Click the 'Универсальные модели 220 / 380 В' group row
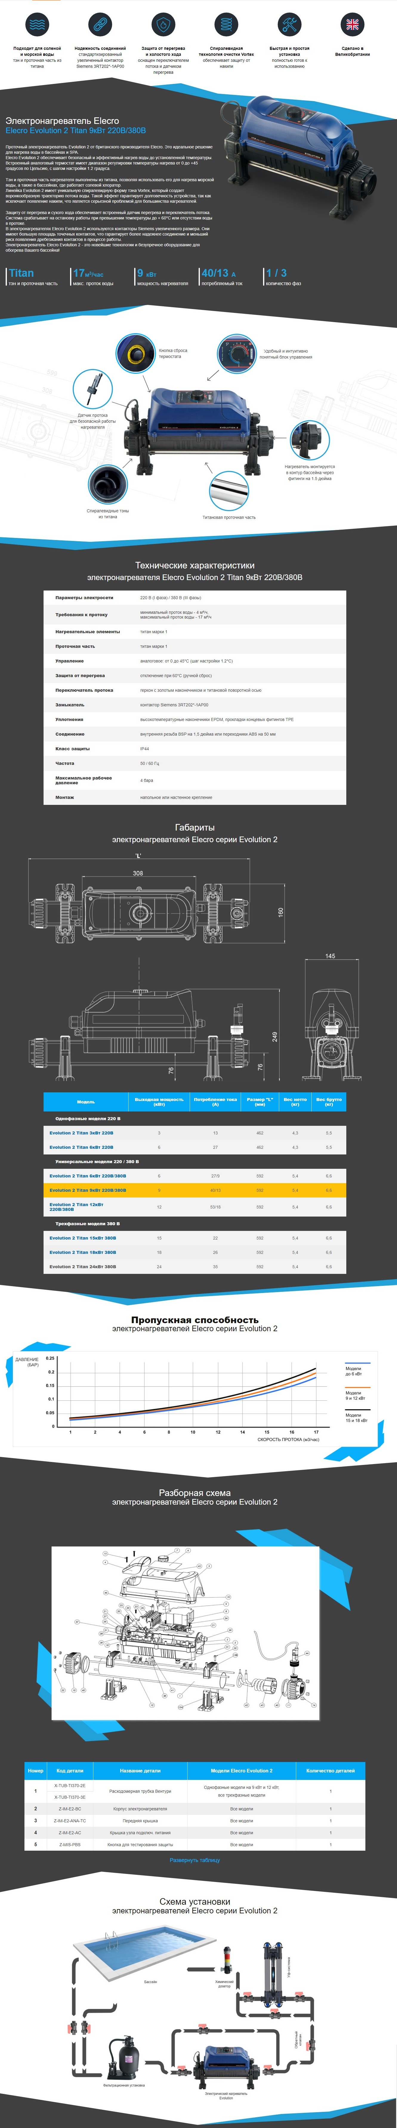This screenshot has height=2128, width=397. tap(195, 1162)
